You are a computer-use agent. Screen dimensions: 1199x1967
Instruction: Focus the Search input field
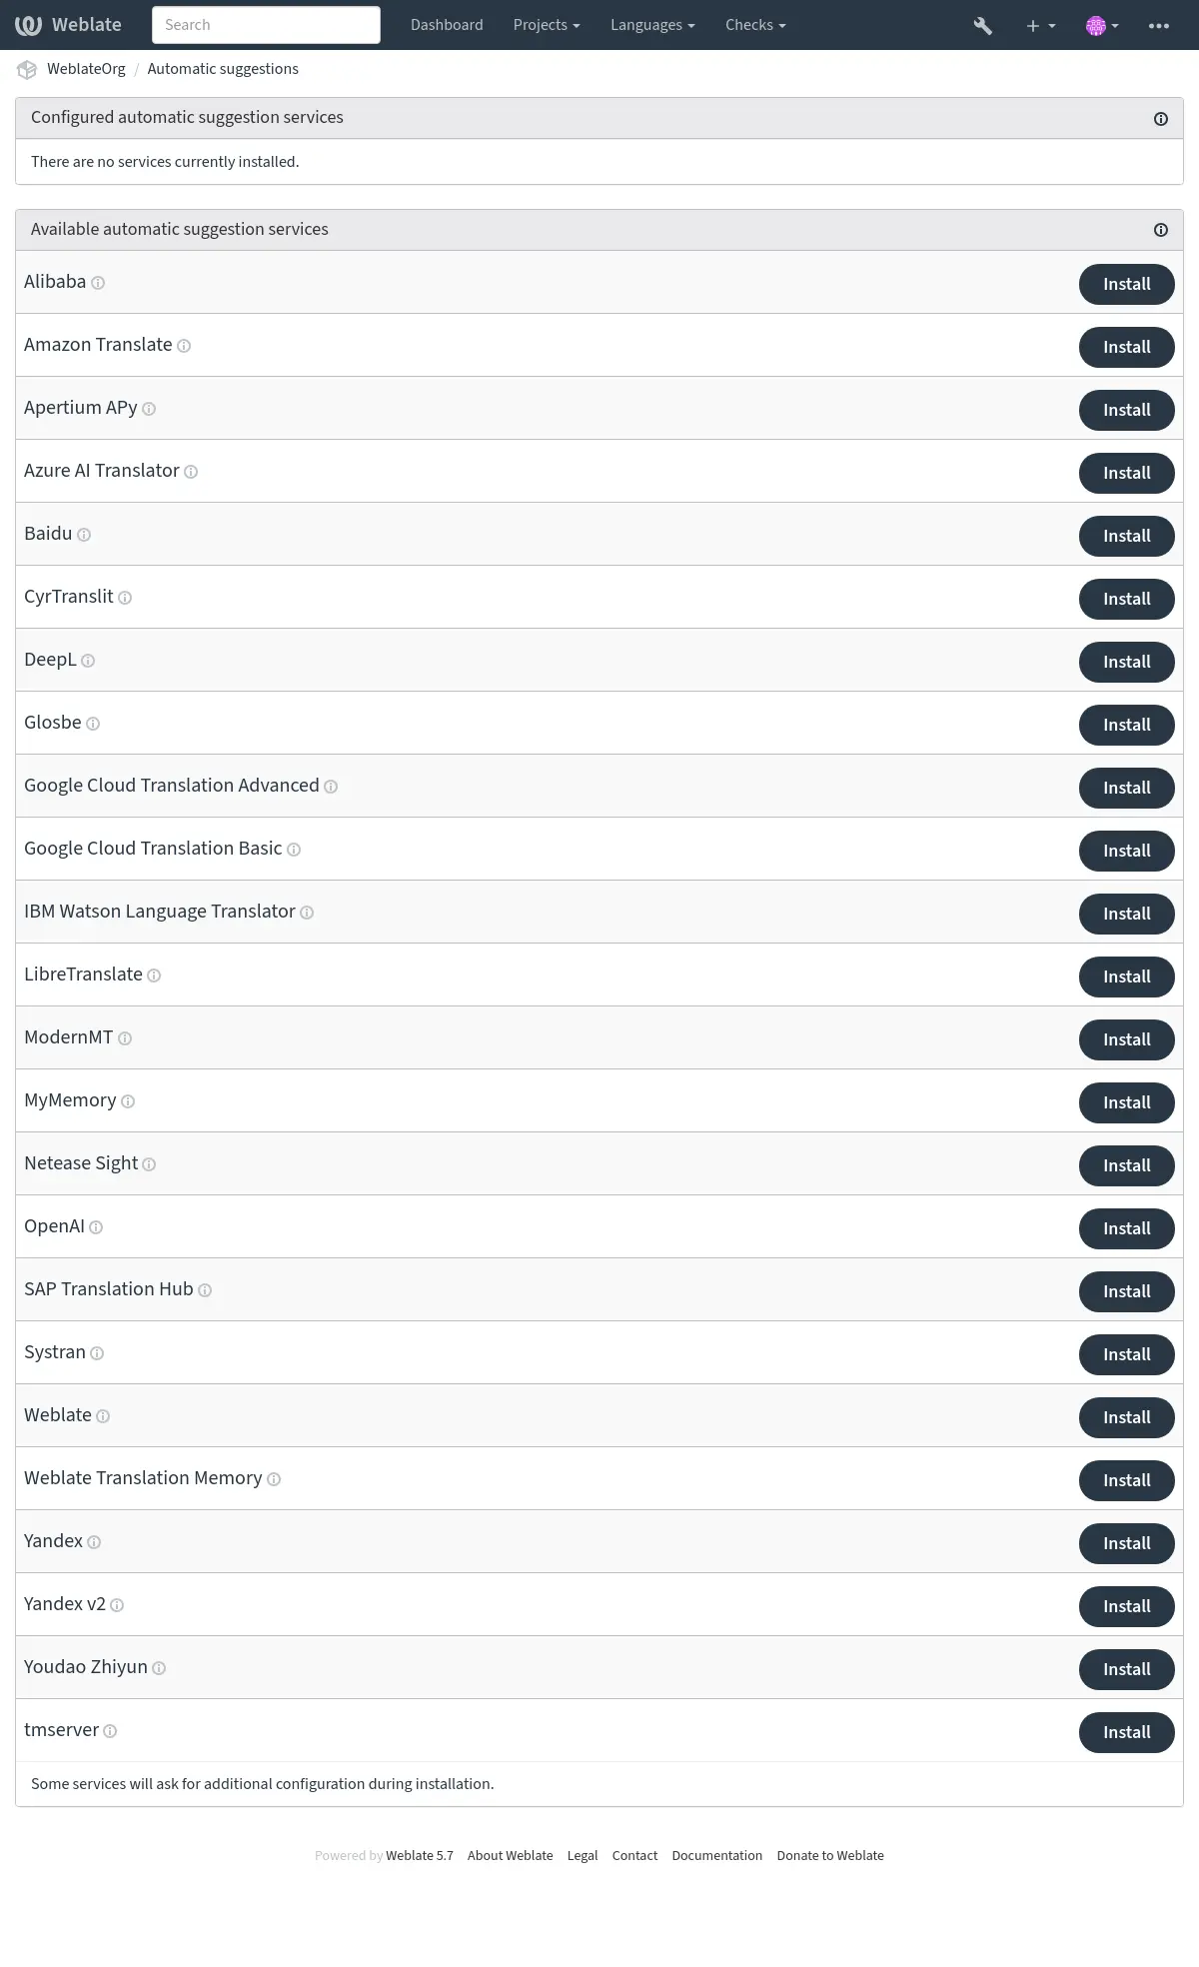point(266,25)
